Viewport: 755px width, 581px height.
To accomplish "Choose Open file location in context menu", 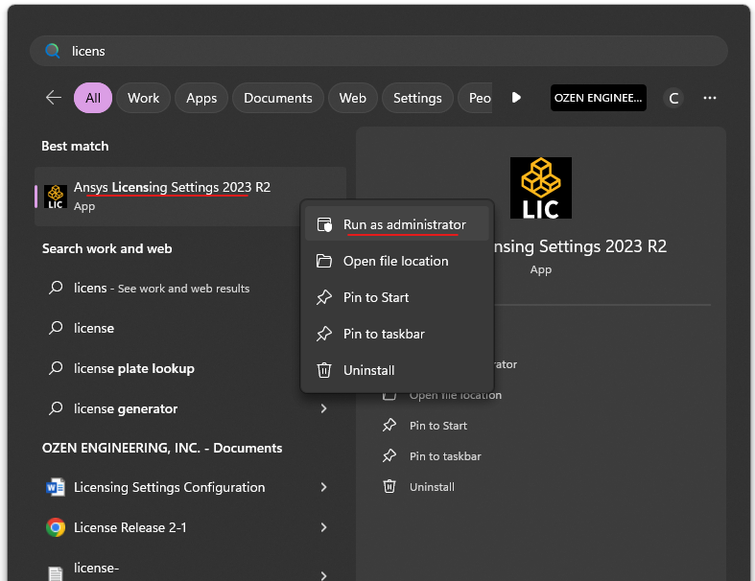I will [395, 261].
